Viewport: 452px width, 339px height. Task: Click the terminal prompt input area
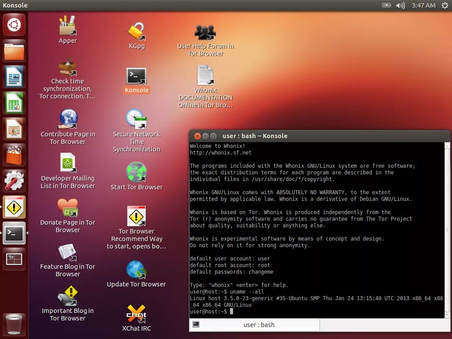point(231,312)
